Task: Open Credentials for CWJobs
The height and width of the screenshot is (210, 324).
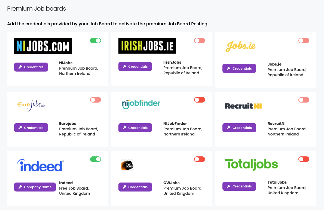Action: pyautogui.click(x=135, y=187)
